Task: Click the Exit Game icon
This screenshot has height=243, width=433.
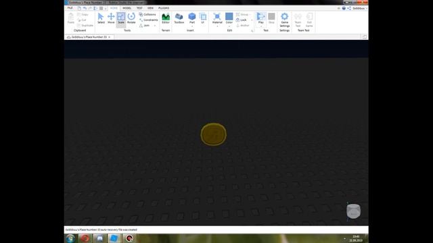Action: pyautogui.click(x=309, y=20)
